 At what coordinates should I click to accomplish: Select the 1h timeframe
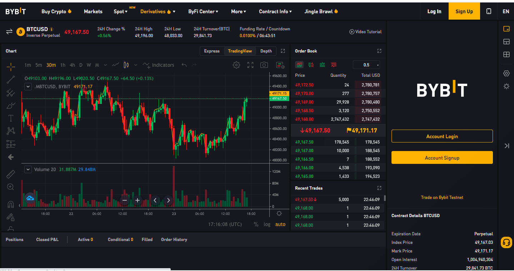point(63,65)
